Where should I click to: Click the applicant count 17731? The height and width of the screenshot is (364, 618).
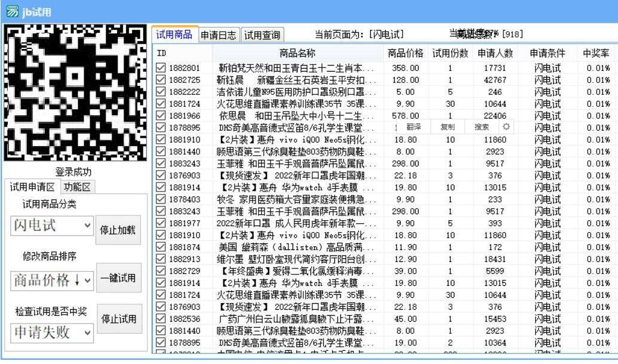(495, 68)
